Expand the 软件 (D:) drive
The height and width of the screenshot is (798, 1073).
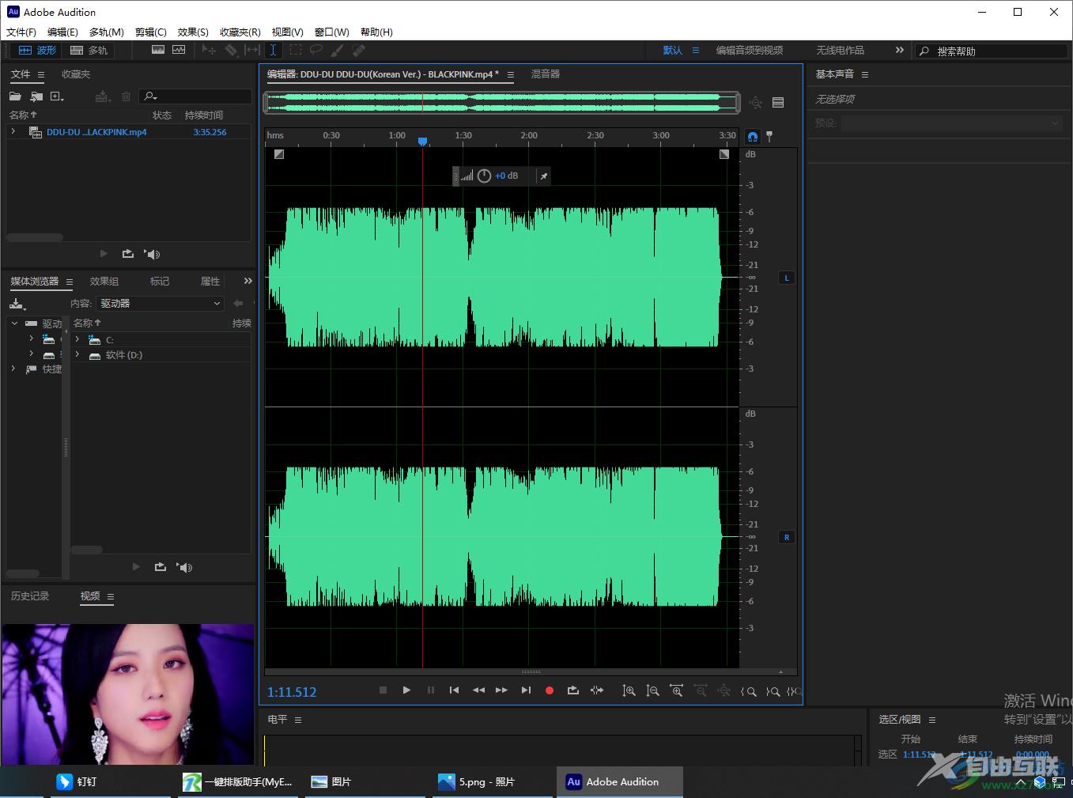click(77, 355)
